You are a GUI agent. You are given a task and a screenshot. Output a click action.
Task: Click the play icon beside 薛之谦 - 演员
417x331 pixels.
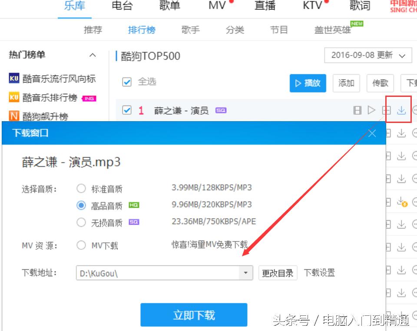pos(371,110)
